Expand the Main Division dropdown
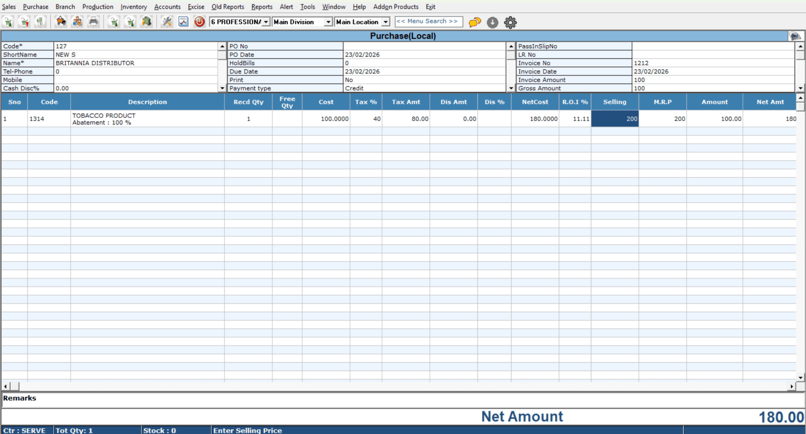 [328, 22]
